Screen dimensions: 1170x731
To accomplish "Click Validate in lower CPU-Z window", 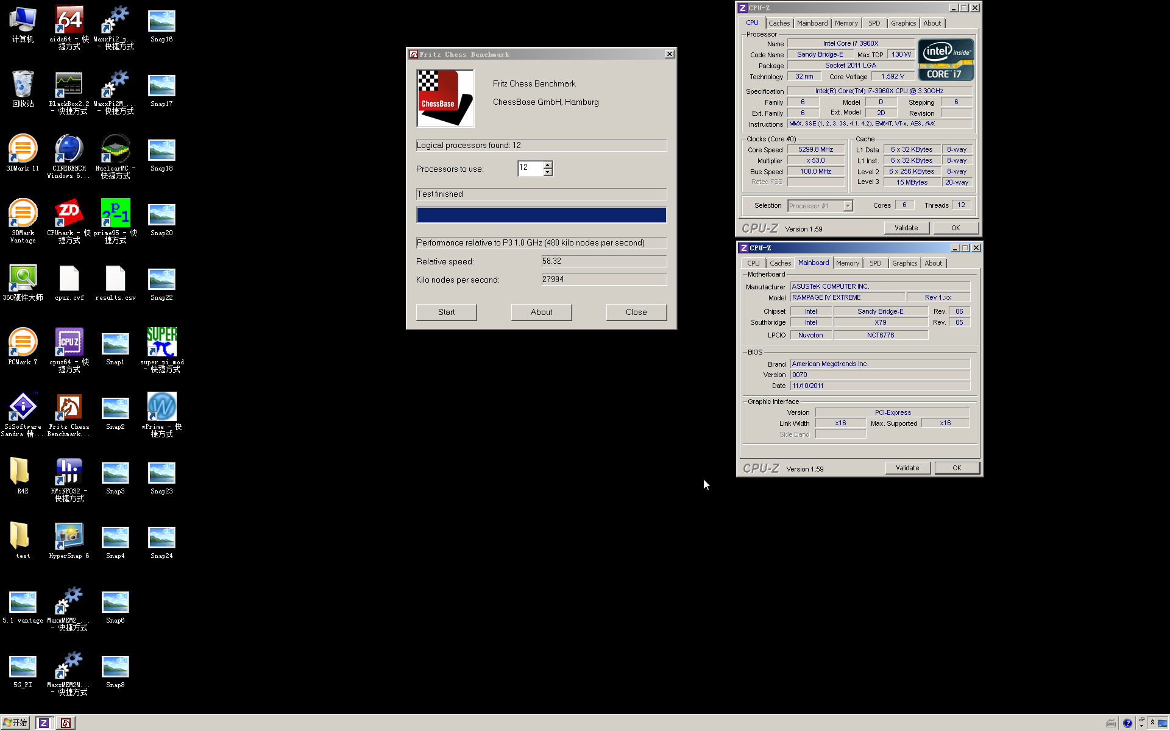I will (907, 468).
